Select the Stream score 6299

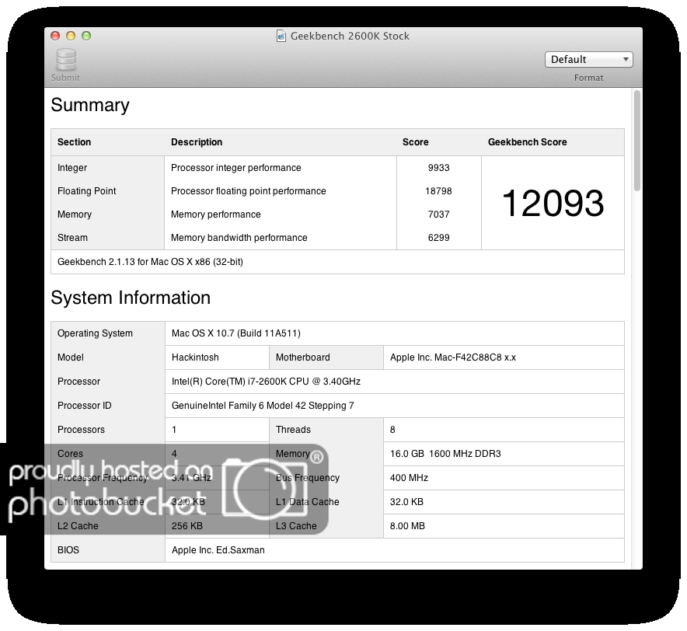438,237
